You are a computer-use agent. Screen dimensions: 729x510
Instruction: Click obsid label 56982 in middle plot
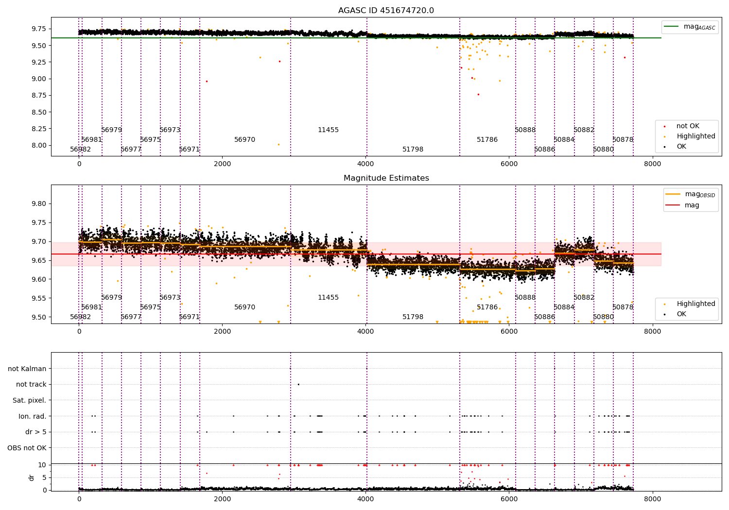click(81, 317)
